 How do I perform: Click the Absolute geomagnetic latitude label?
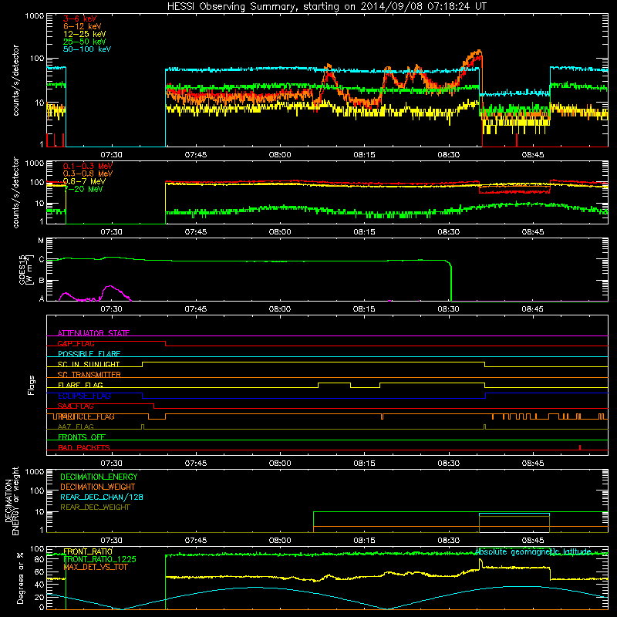pyautogui.click(x=533, y=551)
